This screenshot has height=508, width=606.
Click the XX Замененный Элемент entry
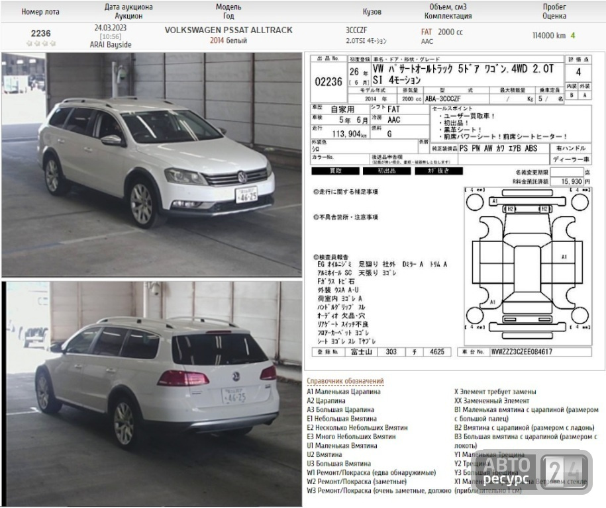tap(491, 401)
